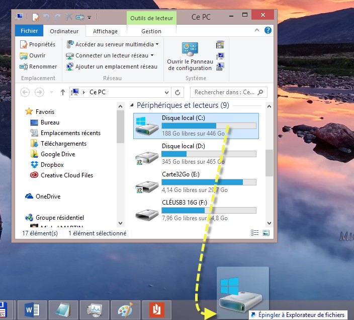The width and height of the screenshot is (354, 320).
Task: Switch to details view in status bar
Action: click(x=255, y=233)
